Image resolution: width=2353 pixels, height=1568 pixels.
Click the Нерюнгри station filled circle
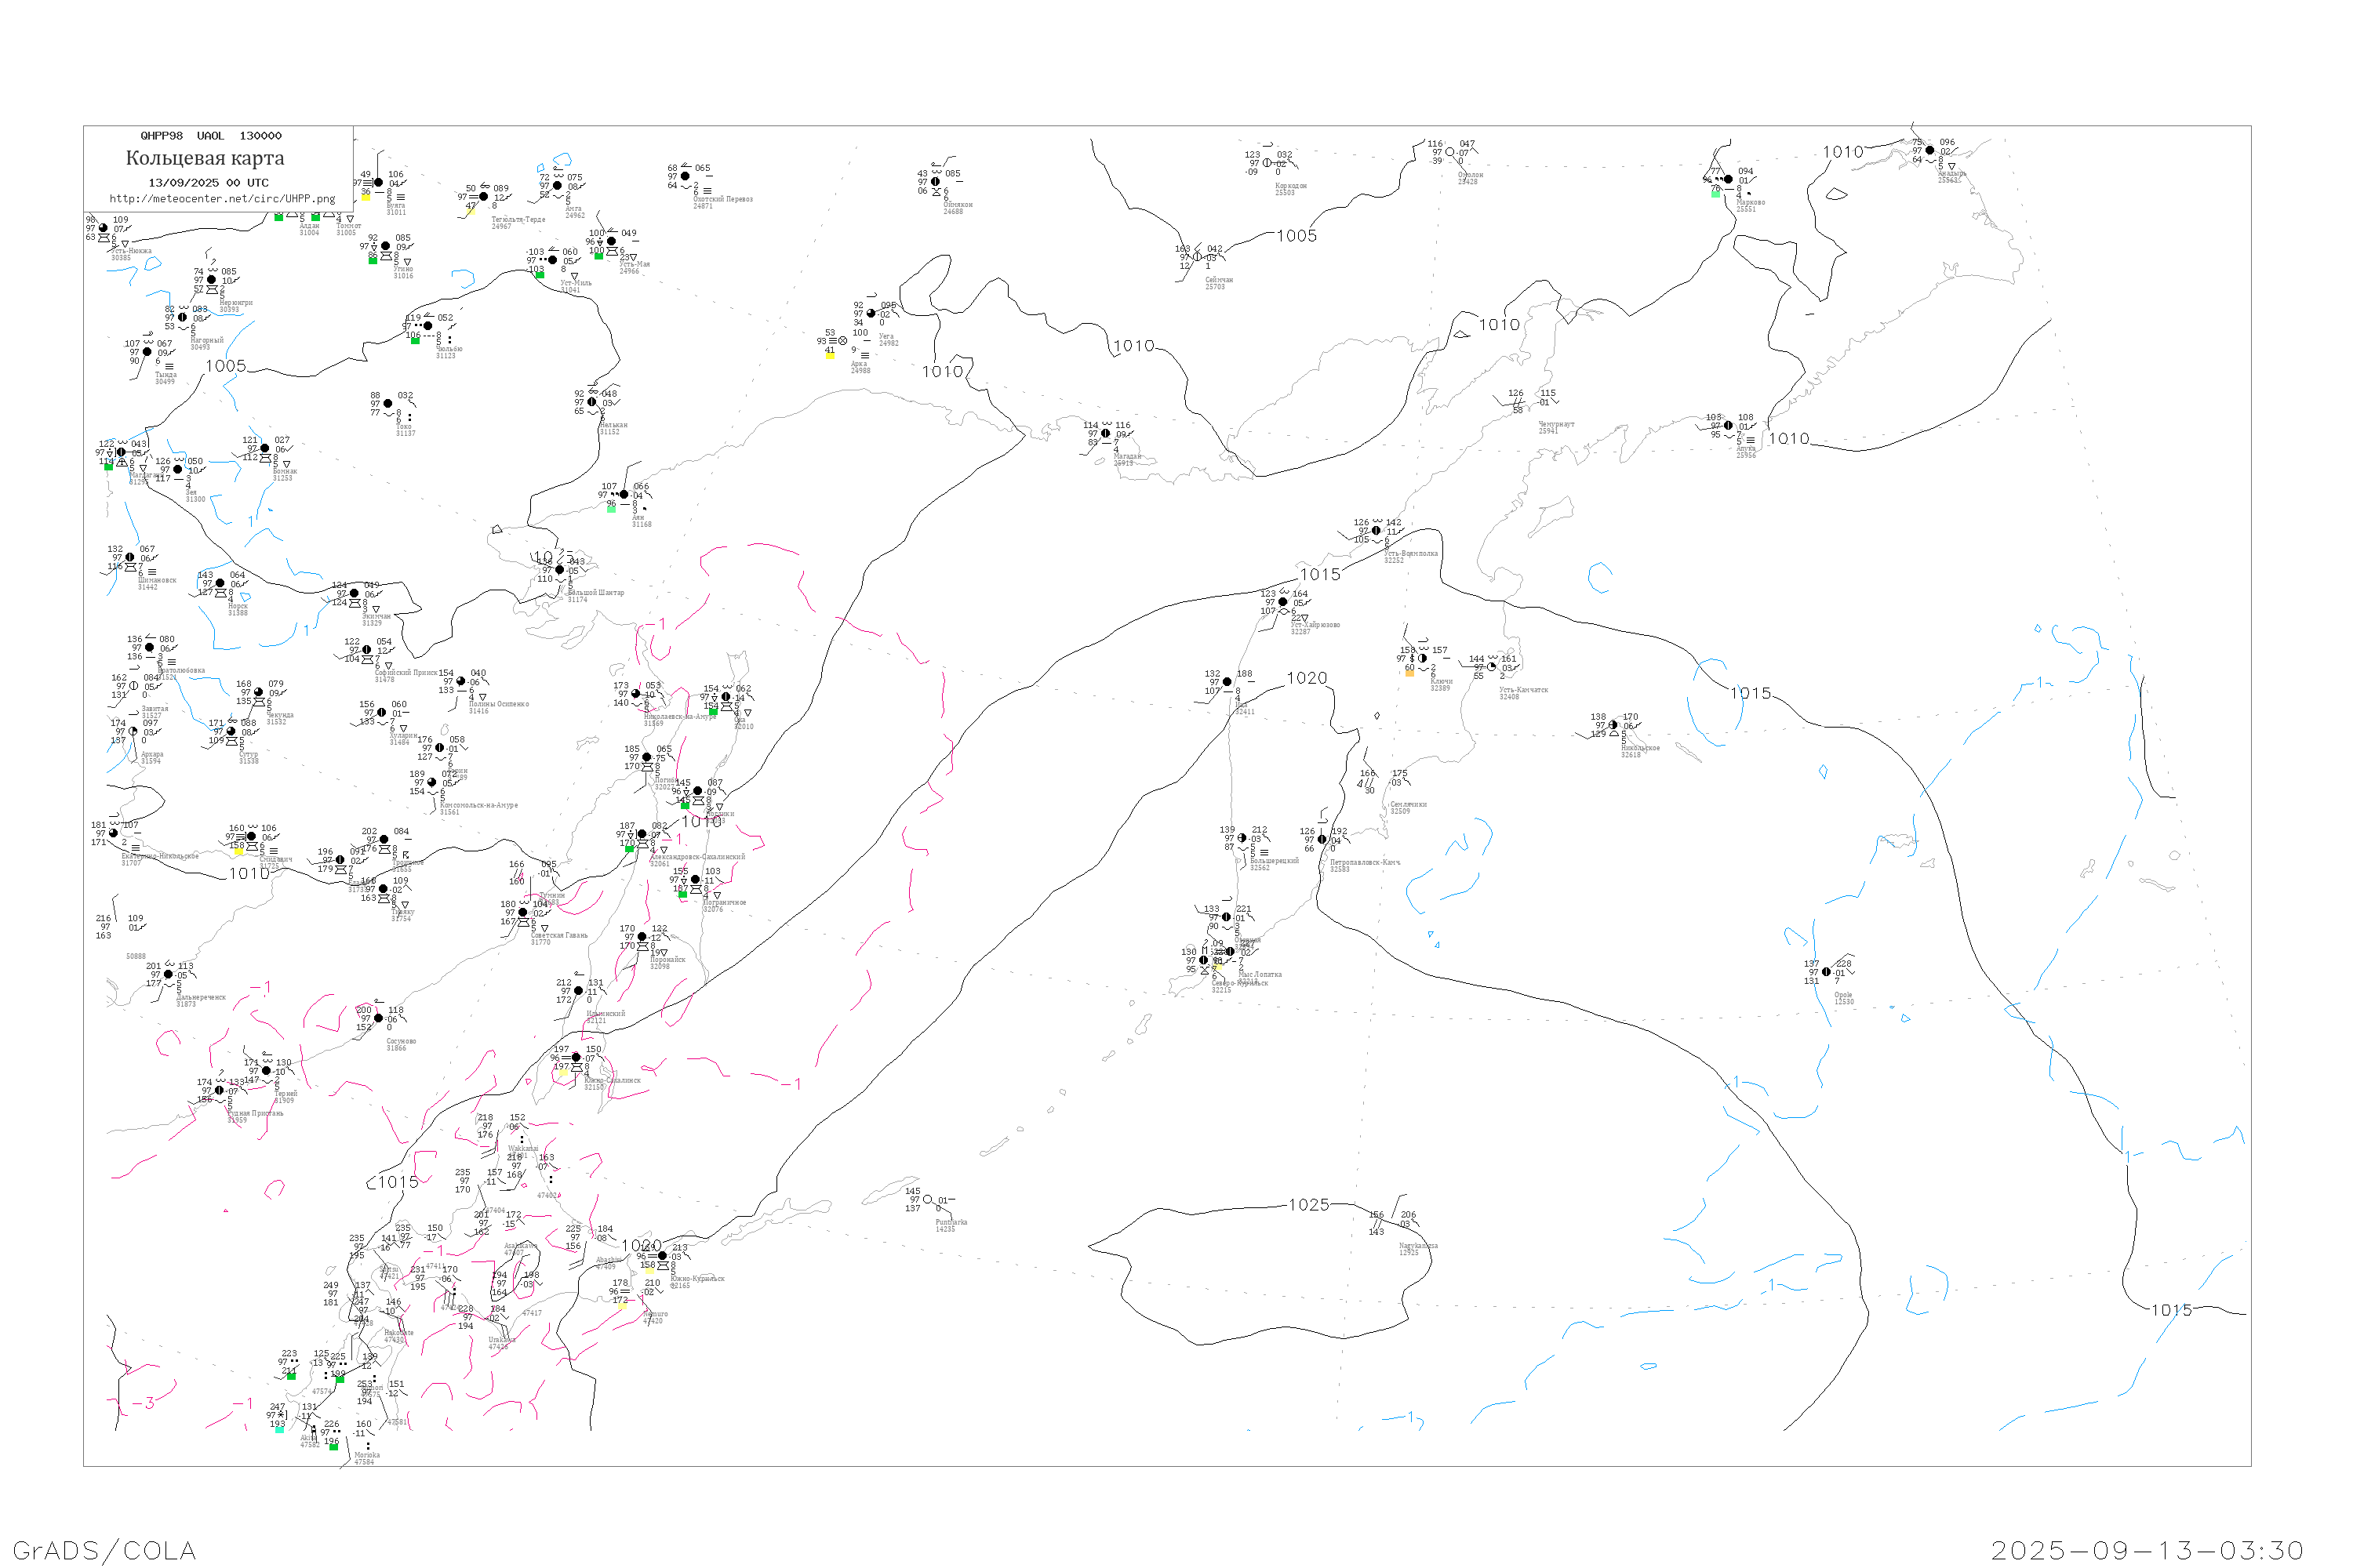tap(211, 280)
